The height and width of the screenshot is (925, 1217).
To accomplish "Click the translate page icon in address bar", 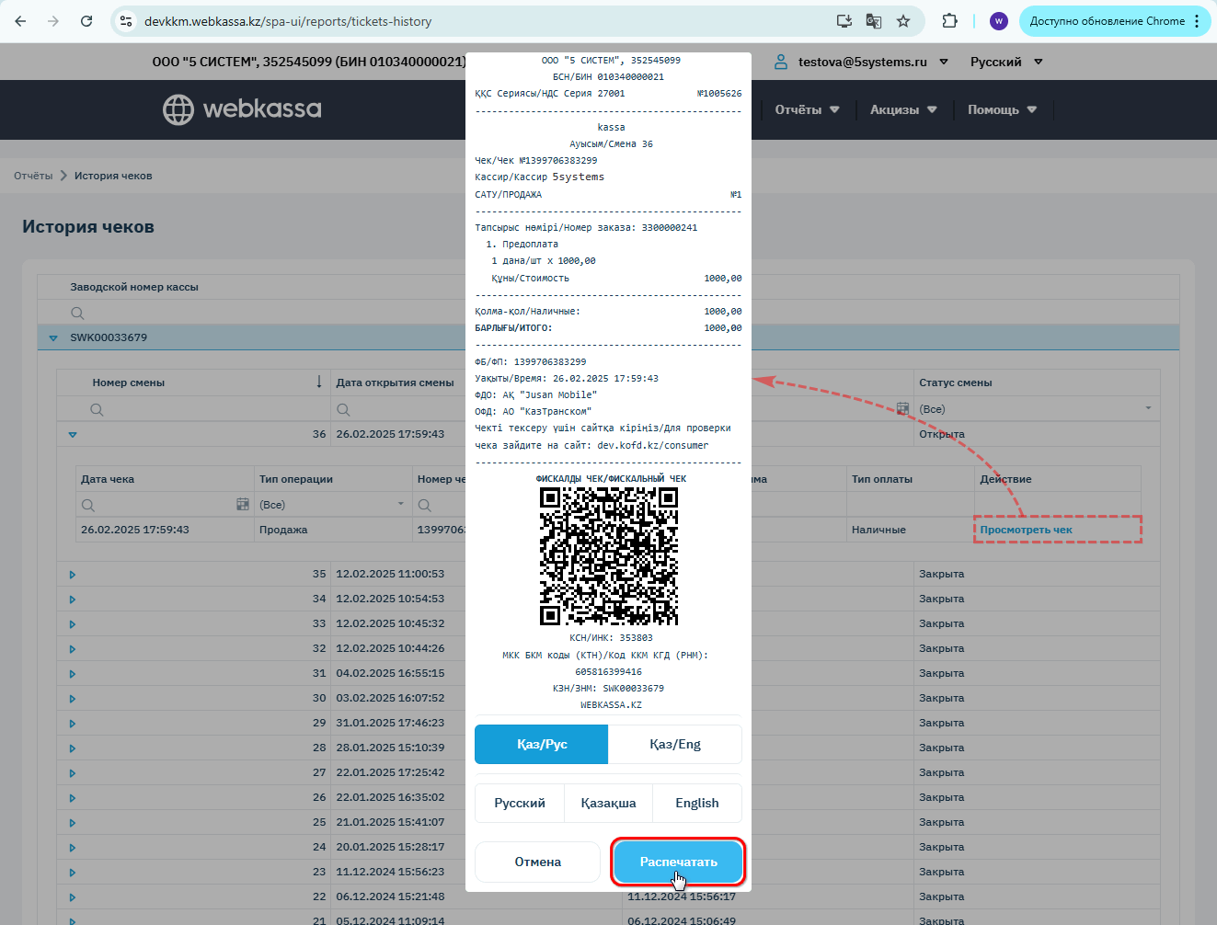I will [x=874, y=21].
